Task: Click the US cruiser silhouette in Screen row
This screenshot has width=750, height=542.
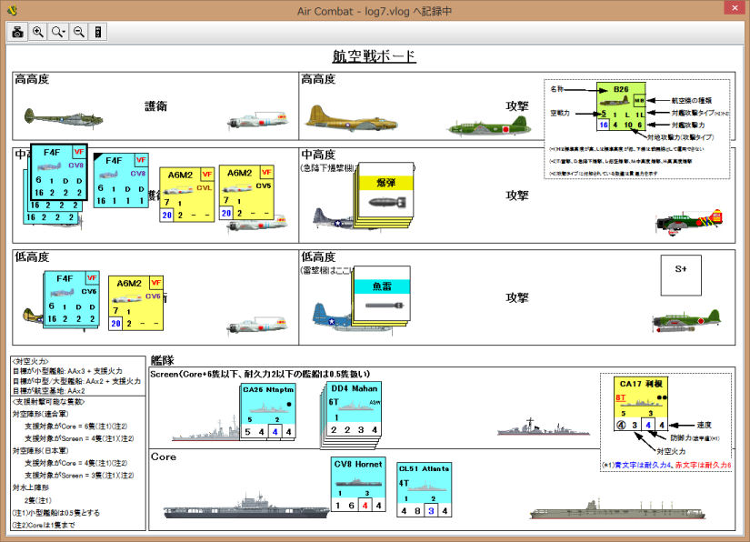Action: coord(205,430)
